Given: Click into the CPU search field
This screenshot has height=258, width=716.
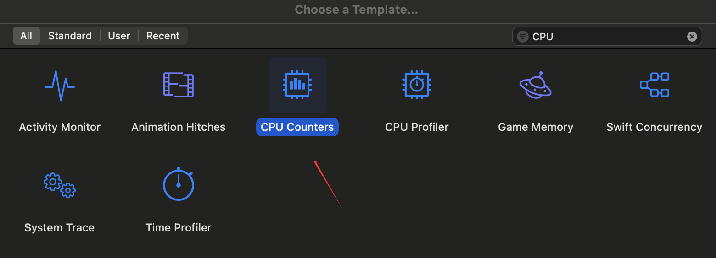Looking at the screenshot, I should pyautogui.click(x=606, y=37).
